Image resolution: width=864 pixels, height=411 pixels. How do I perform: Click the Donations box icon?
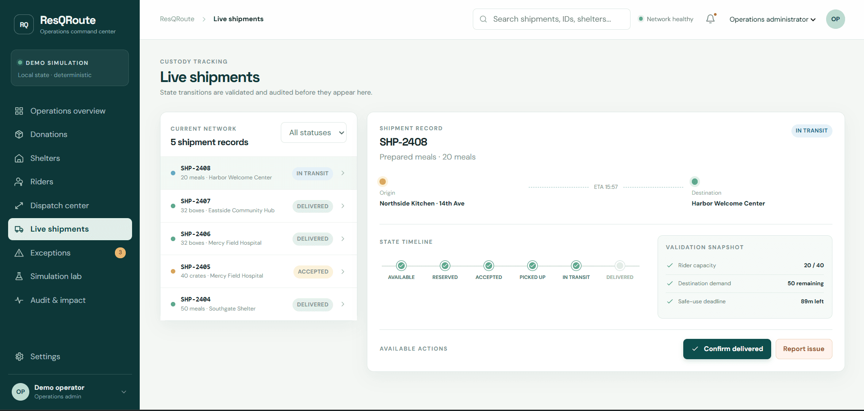tap(19, 134)
